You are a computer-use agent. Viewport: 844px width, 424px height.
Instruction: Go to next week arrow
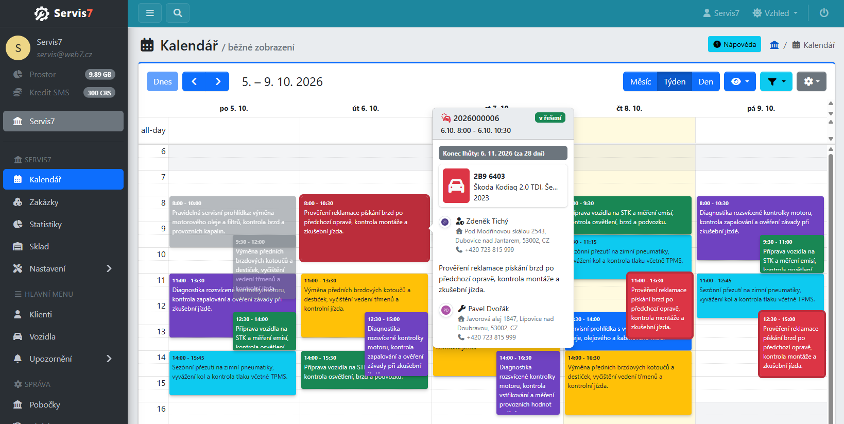[218, 81]
